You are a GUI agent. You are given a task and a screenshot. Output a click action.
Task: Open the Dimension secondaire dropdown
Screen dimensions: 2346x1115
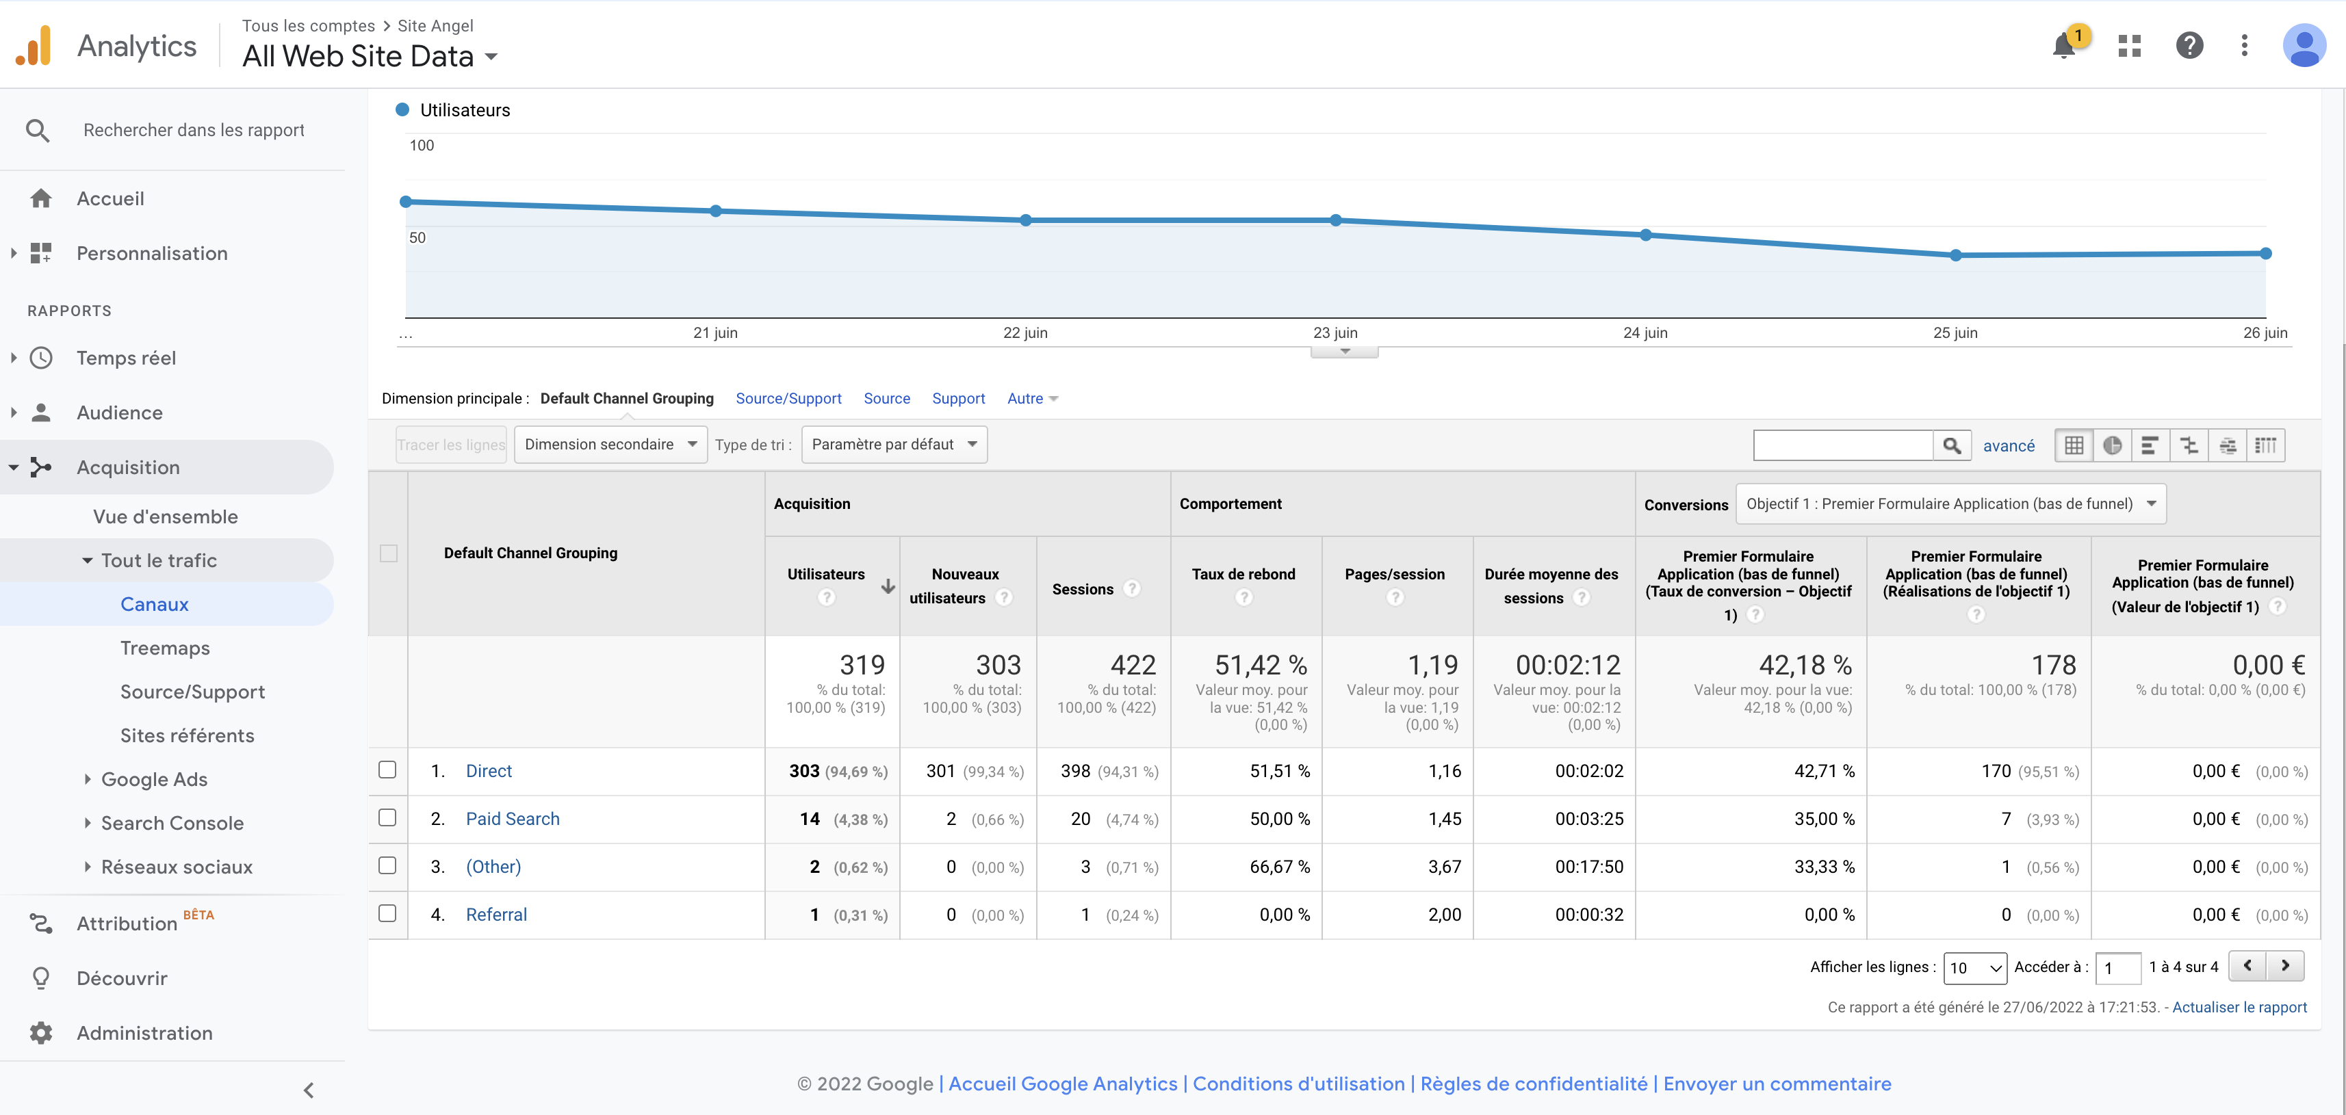point(610,444)
